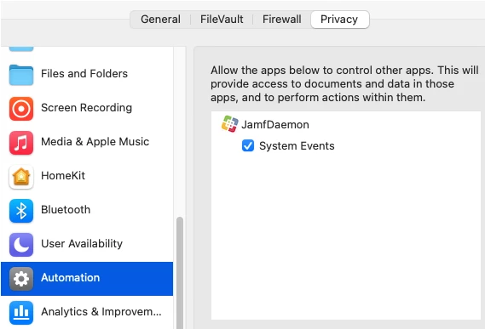Choose Bluetooth label in privacy list
485x329 pixels.
[66, 210]
